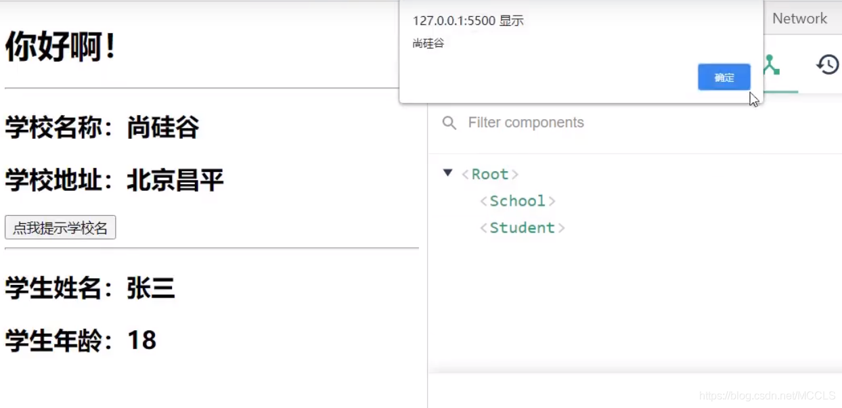Click the 学校地址：北京昌平 heading
Screen dimensions: 842x408
[x=114, y=181]
